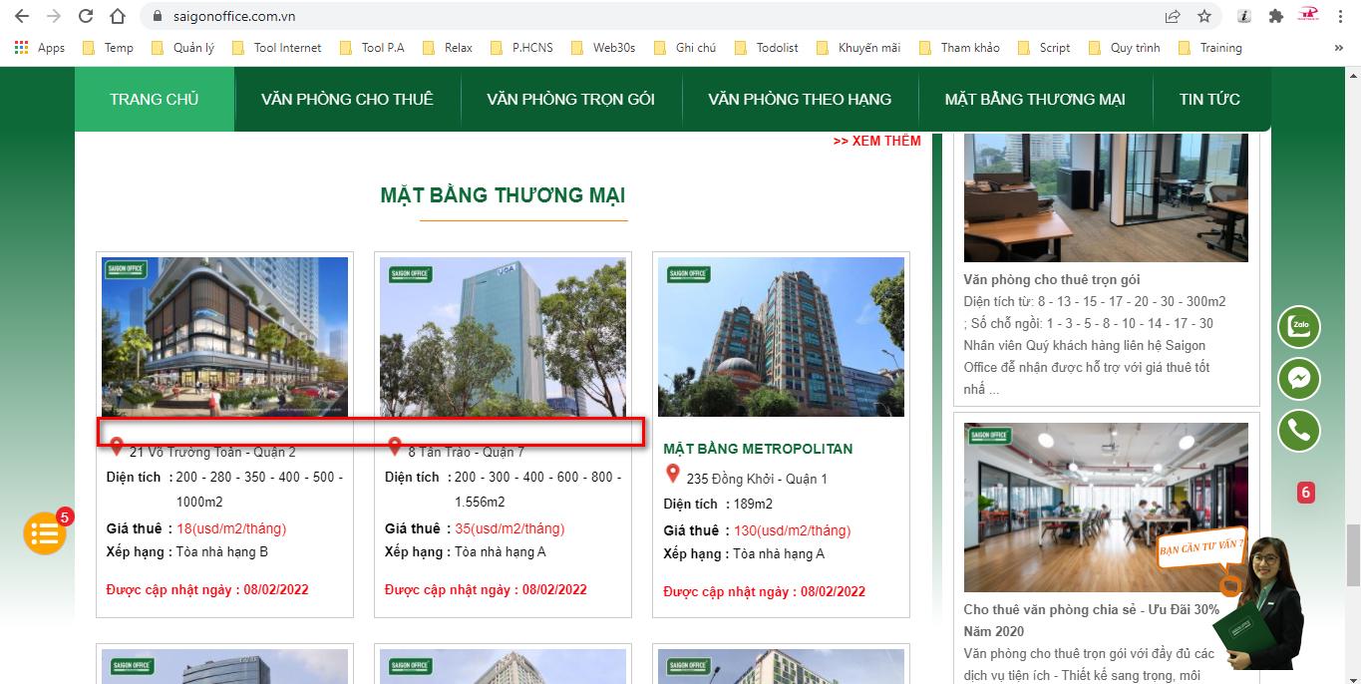Click the green phone call icon
The height and width of the screenshot is (684, 1361).
pyautogui.click(x=1299, y=431)
